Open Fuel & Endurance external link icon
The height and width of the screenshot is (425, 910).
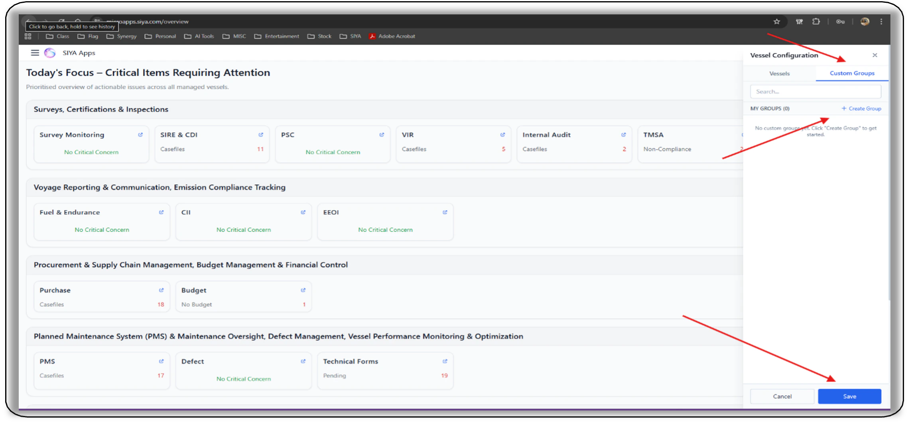click(161, 212)
